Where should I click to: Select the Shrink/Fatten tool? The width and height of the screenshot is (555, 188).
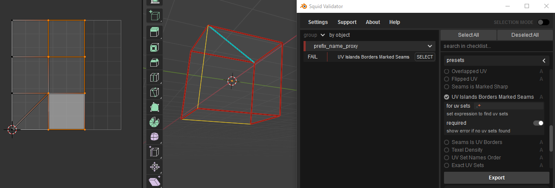pyautogui.click(x=154, y=167)
